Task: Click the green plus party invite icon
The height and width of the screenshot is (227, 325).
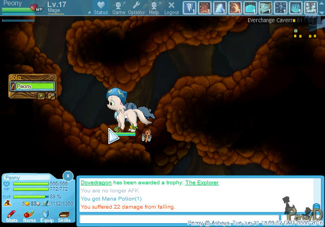Action: (41, 96)
